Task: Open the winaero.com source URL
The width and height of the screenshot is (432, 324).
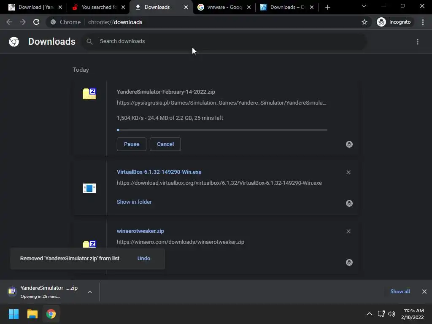Action: (x=181, y=242)
